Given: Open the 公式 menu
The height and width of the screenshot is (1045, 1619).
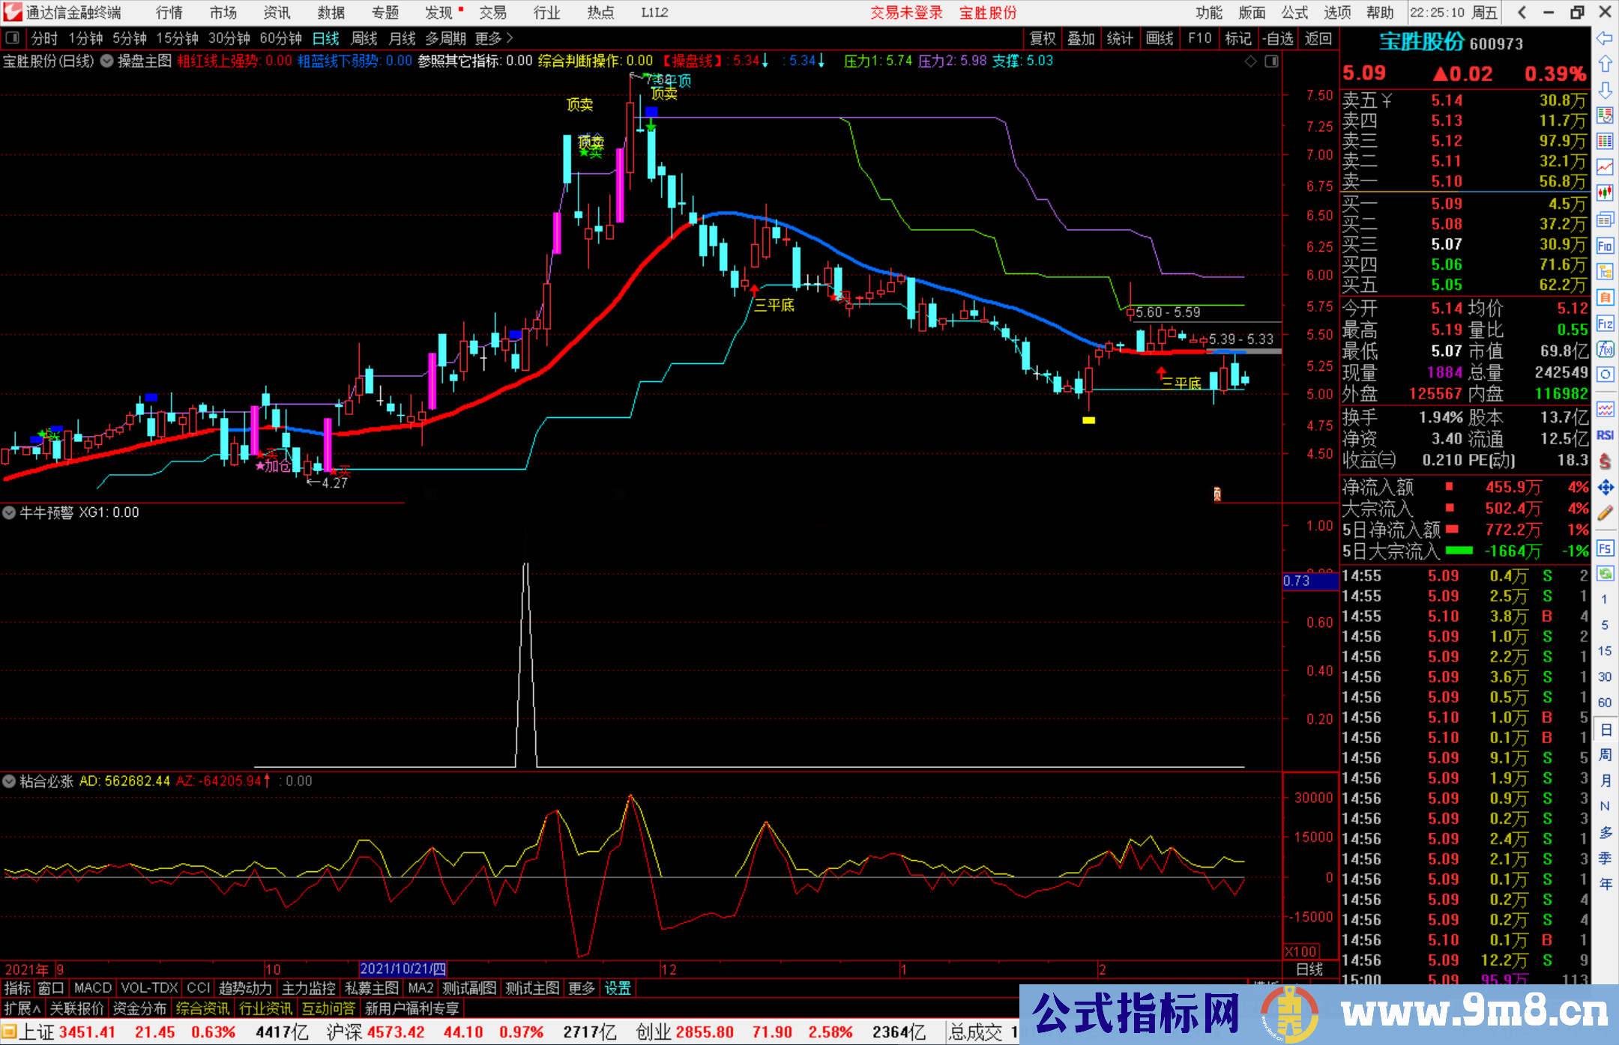Looking at the screenshot, I should tap(1294, 13).
